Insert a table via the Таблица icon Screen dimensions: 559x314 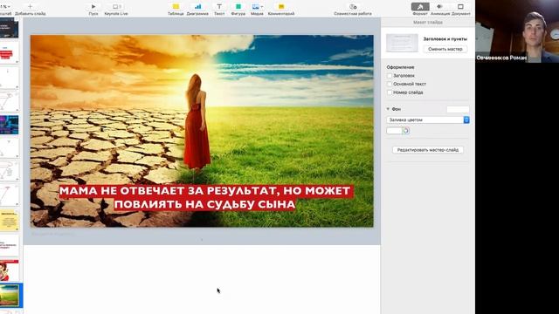[x=176, y=6]
